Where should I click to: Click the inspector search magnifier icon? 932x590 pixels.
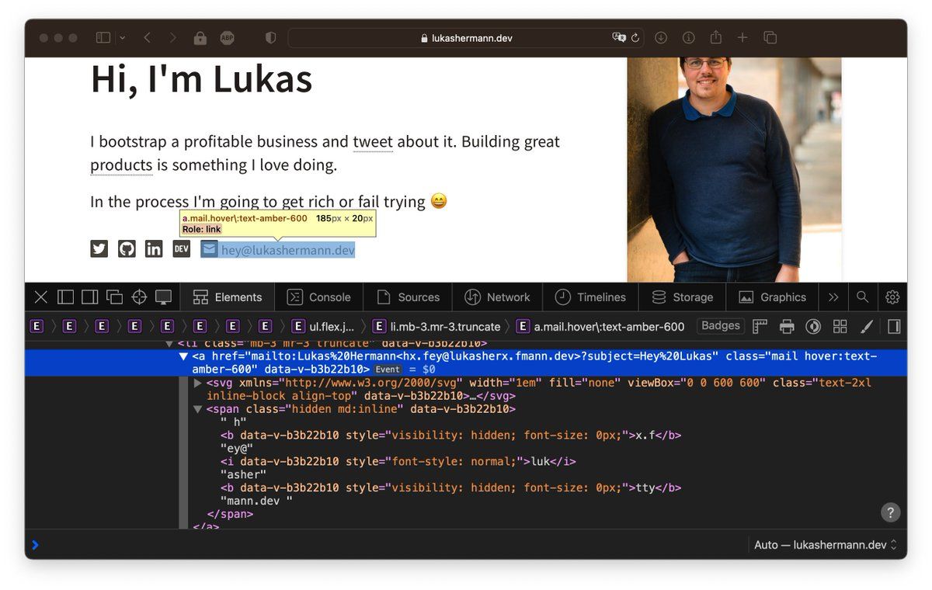click(862, 297)
